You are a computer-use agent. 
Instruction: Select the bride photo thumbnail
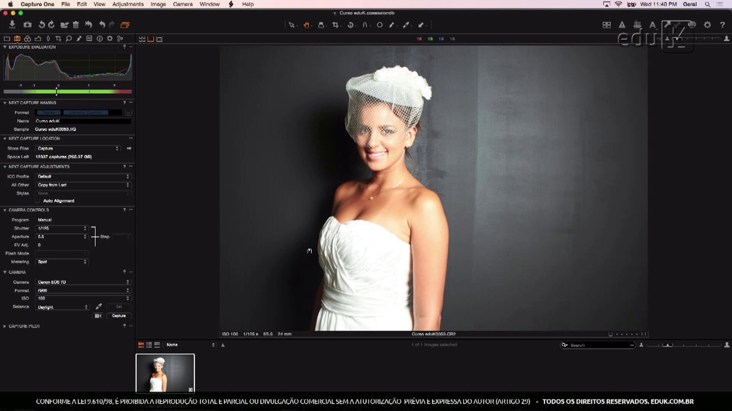165,373
